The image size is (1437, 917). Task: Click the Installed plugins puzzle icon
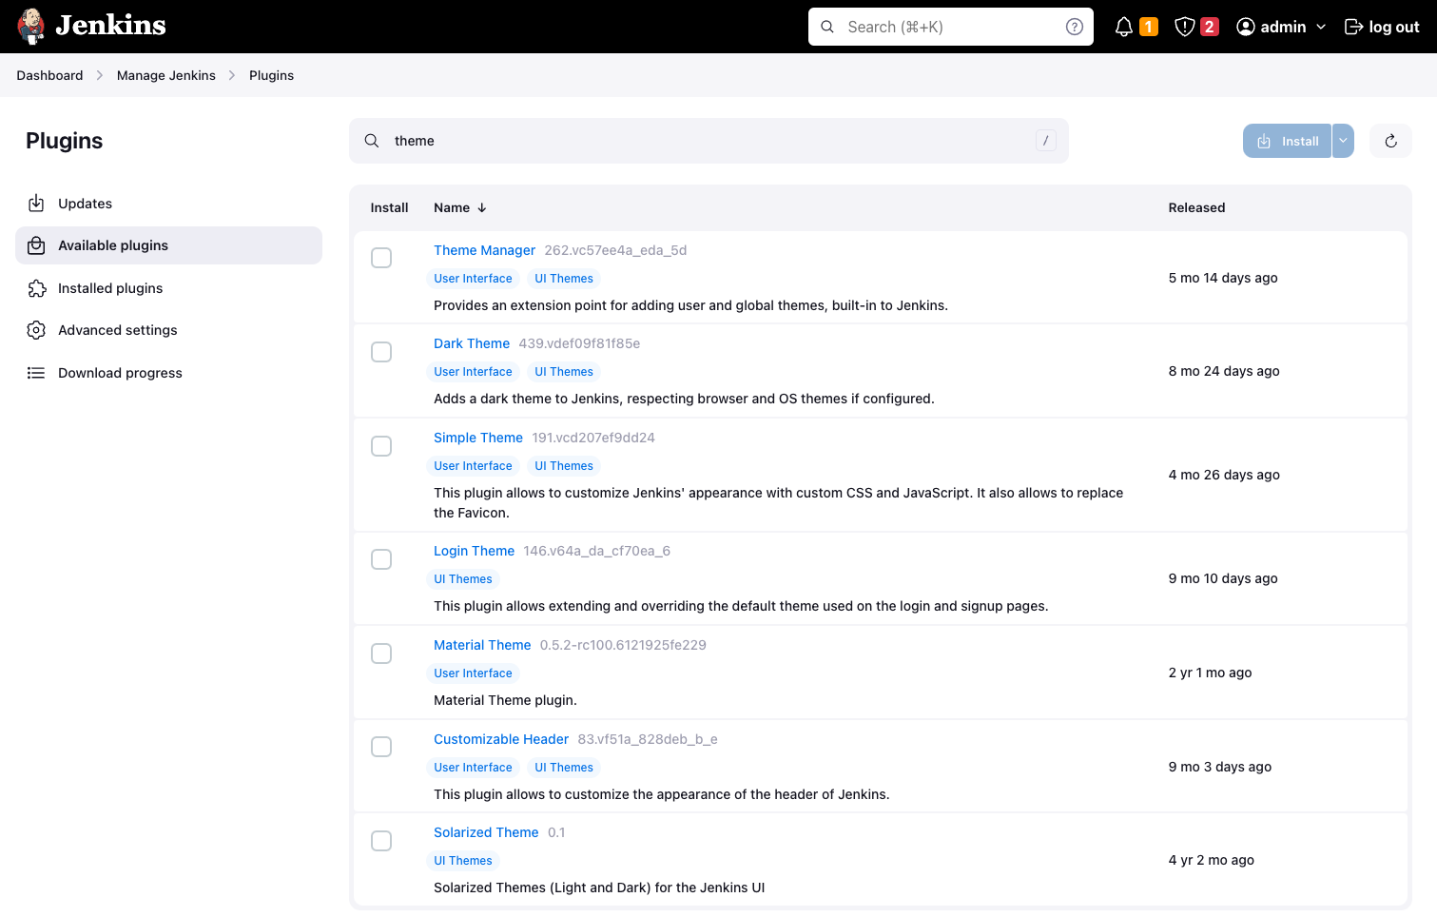[36, 288]
